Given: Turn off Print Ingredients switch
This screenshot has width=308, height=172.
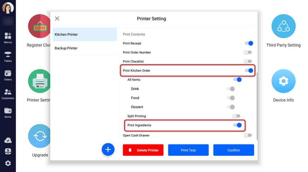Looking at the screenshot, I should (x=237, y=125).
